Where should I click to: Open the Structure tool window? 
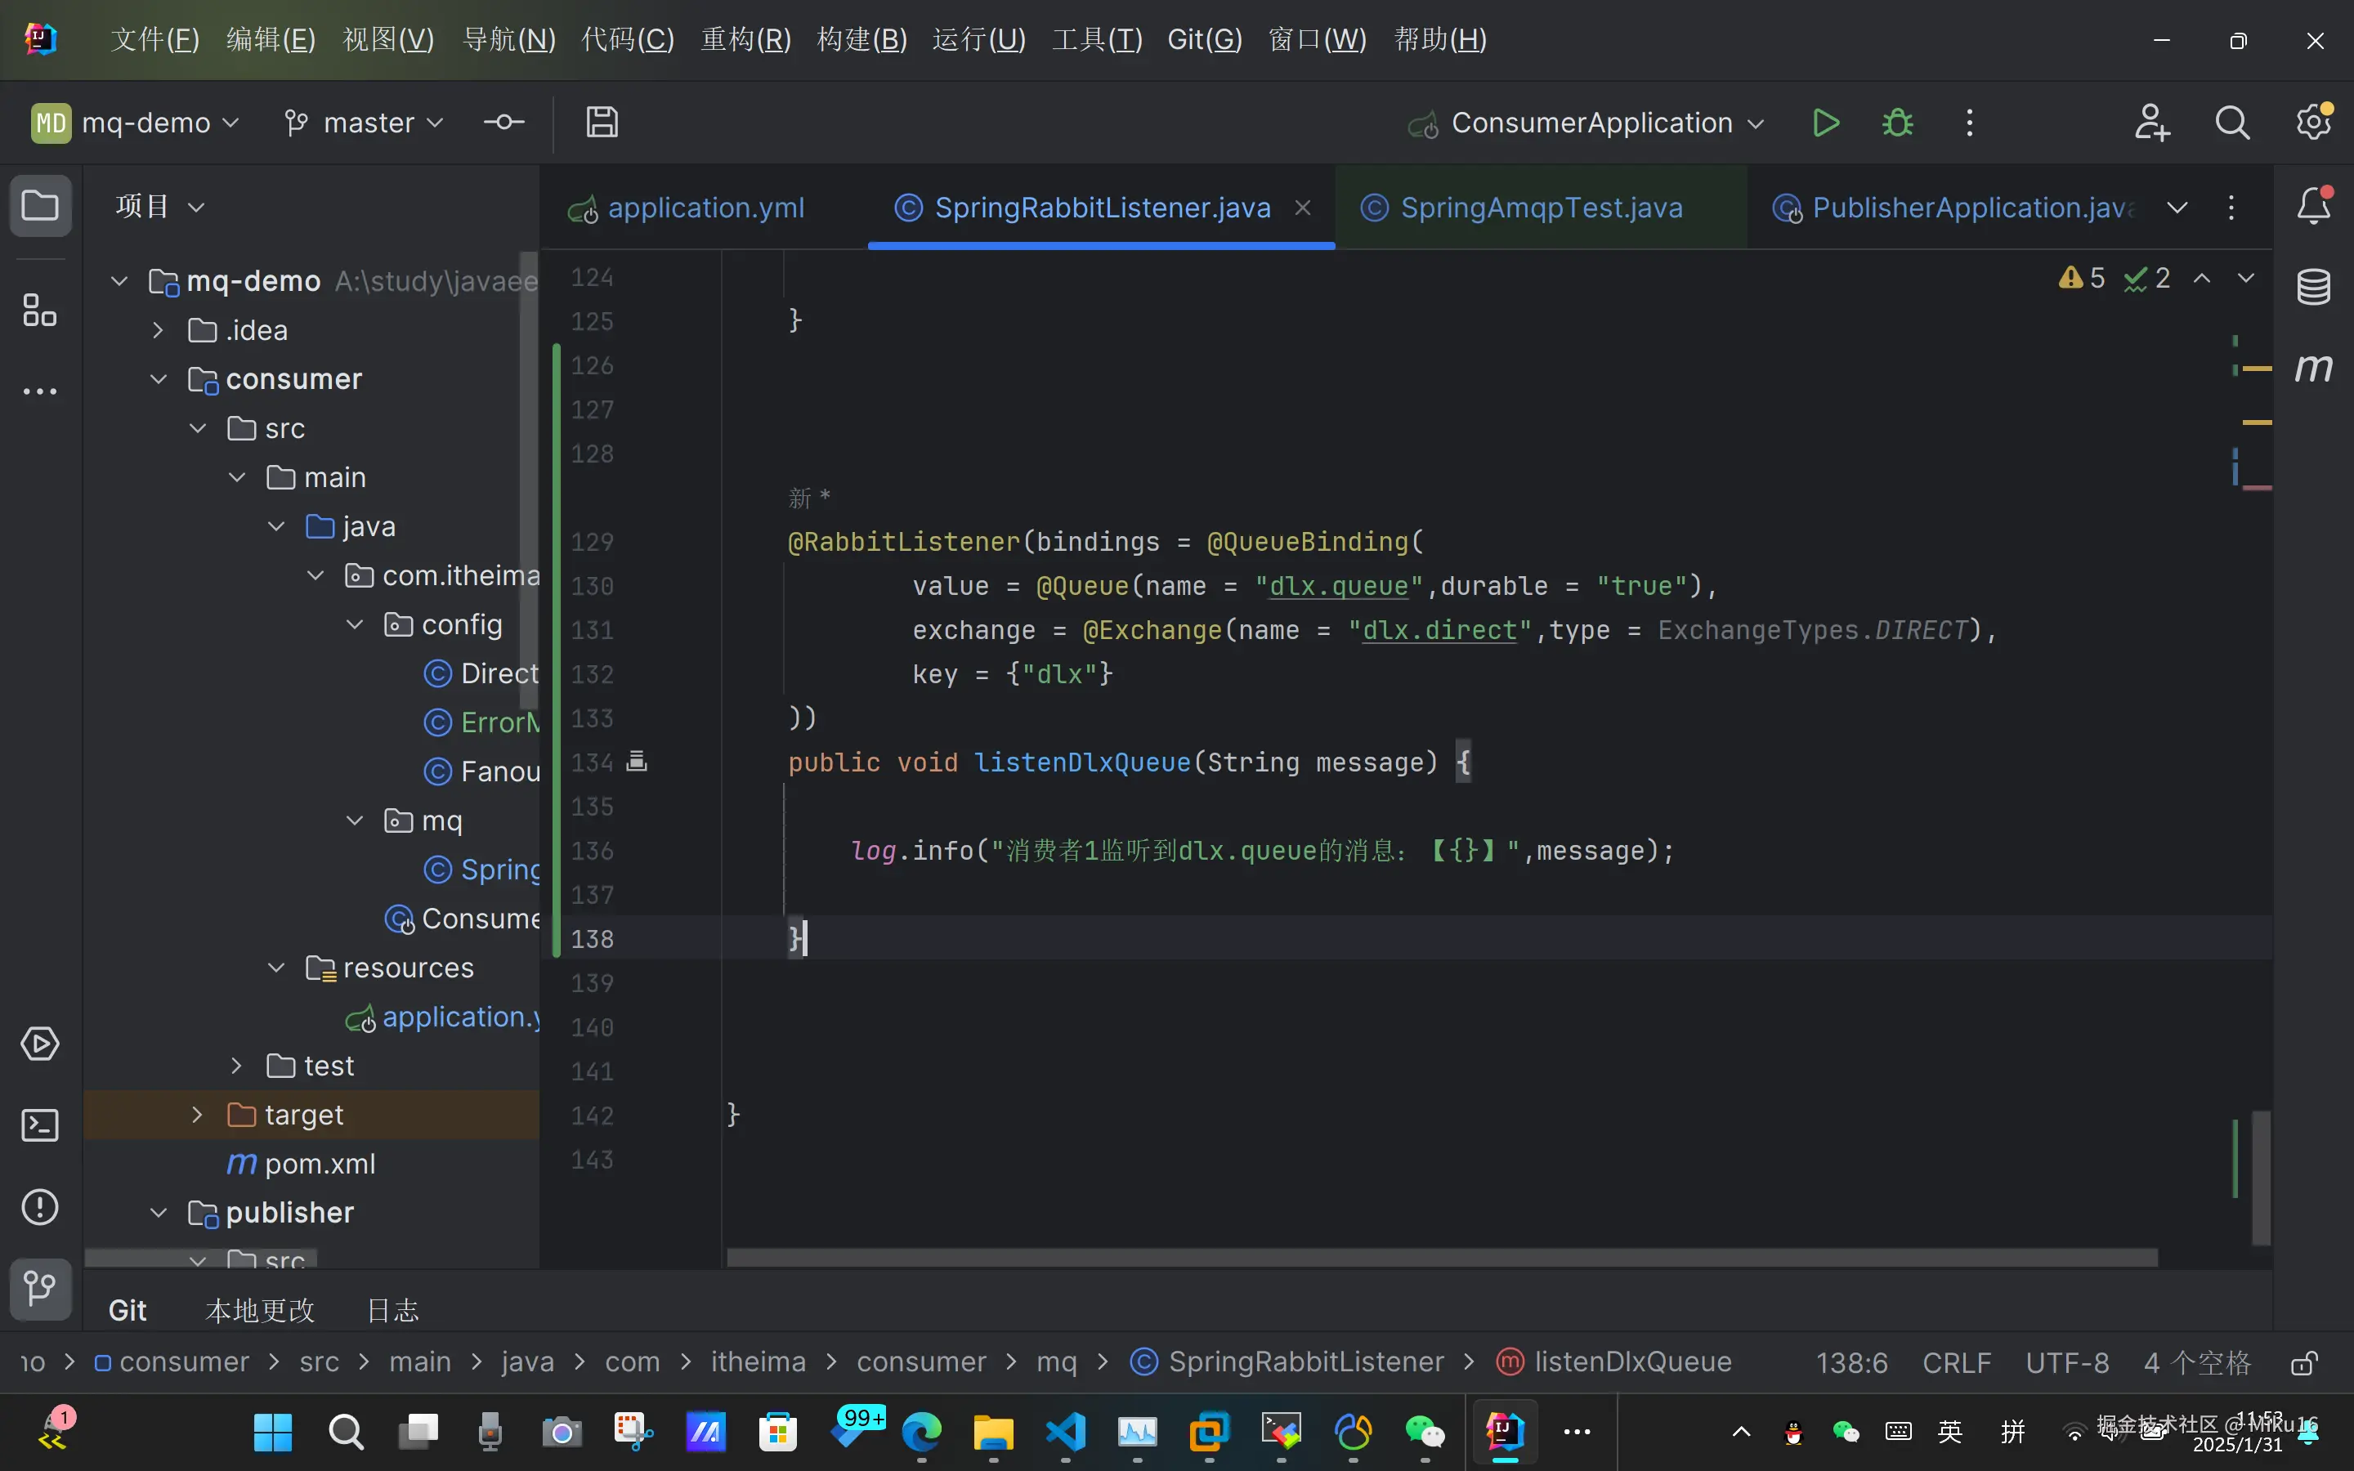tap(40, 311)
